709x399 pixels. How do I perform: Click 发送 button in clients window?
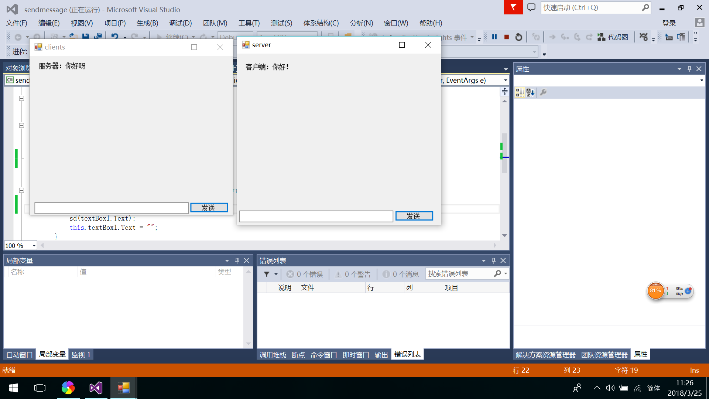point(209,208)
